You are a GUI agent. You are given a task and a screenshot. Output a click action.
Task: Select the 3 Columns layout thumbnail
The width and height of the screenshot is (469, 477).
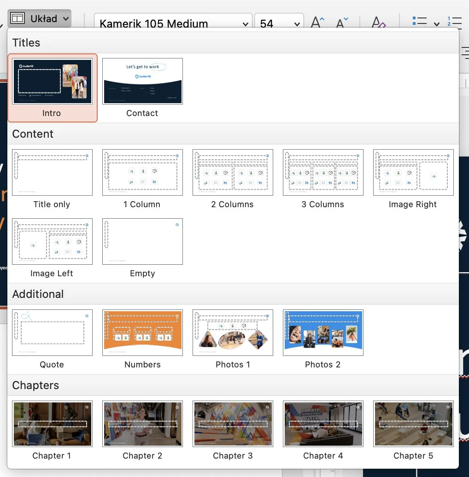coord(323,173)
